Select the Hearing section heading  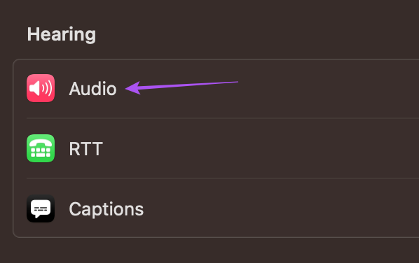62,35
